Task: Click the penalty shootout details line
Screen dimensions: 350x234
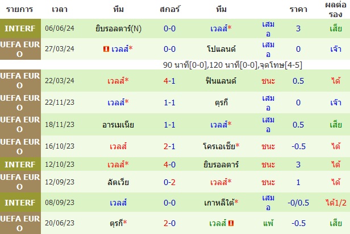Action: point(232,65)
